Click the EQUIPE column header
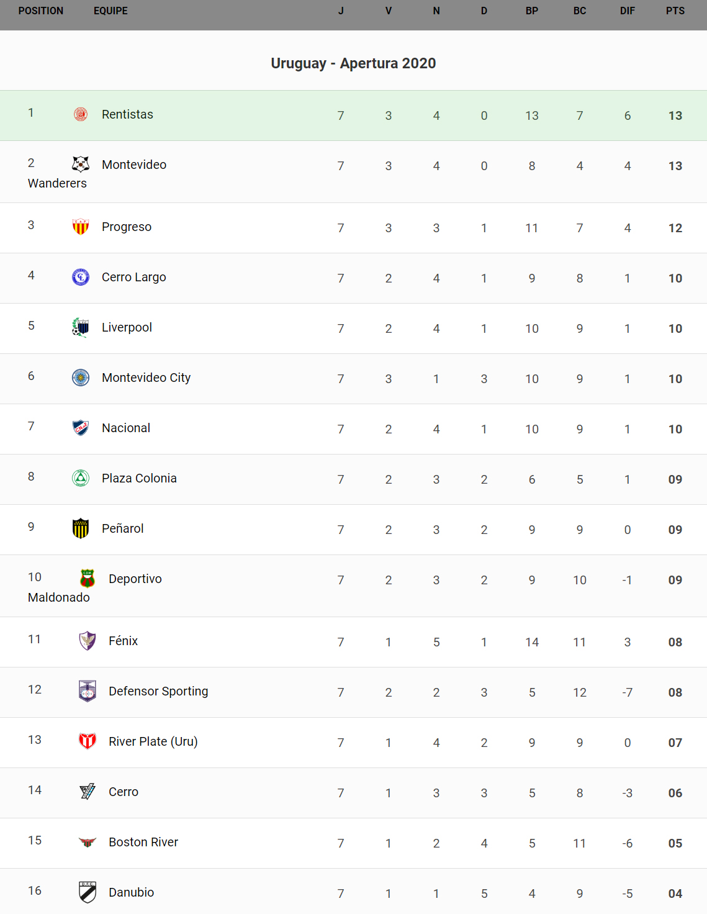The width and height of the screenshot is (707, 914). click(x=110, y=11)
